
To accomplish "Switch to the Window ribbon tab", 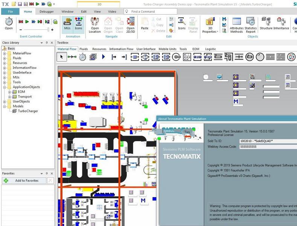I will [x=67, y=12].
